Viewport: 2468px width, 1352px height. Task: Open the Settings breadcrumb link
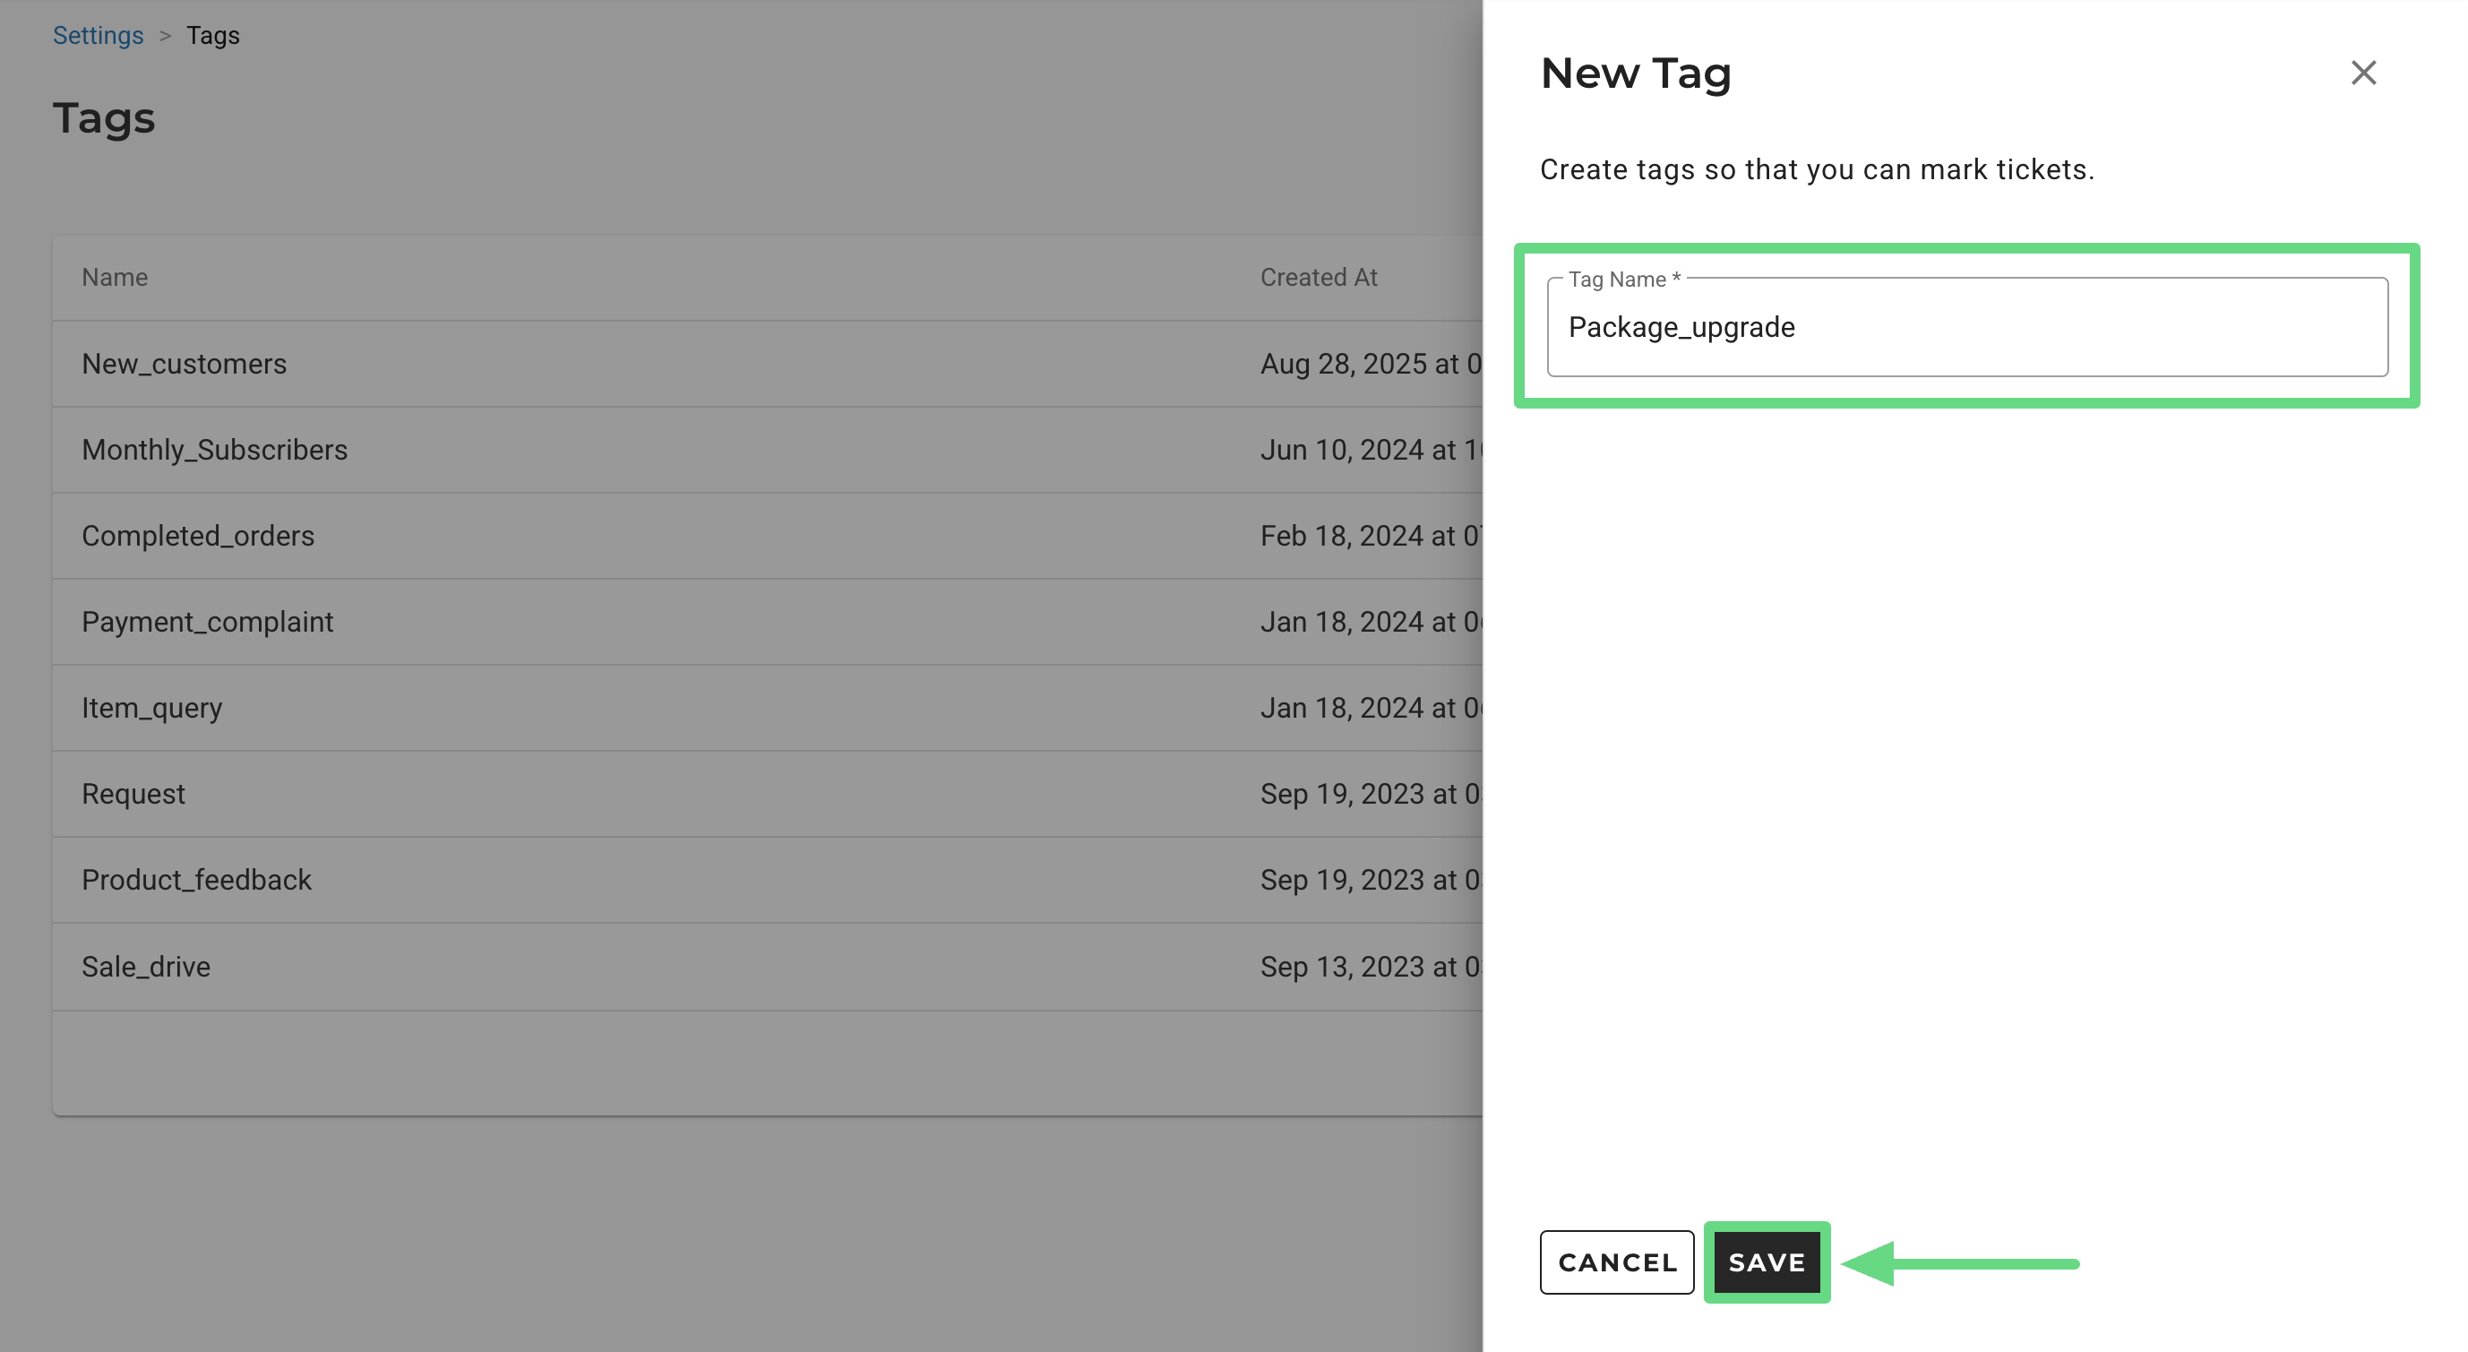point(98,36)
